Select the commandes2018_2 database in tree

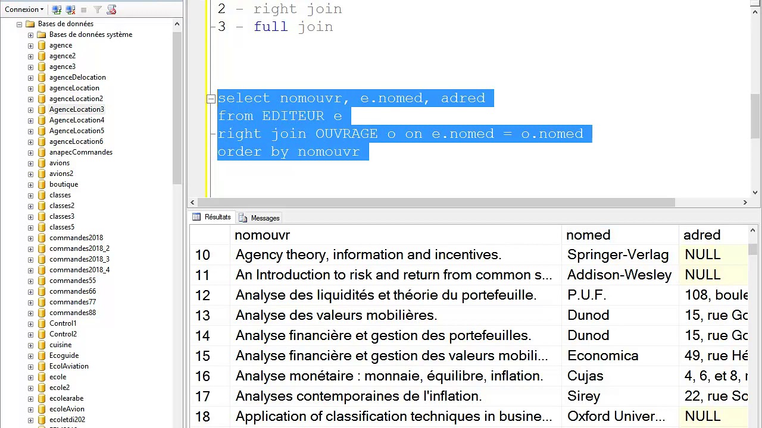[x=79, y=248]
